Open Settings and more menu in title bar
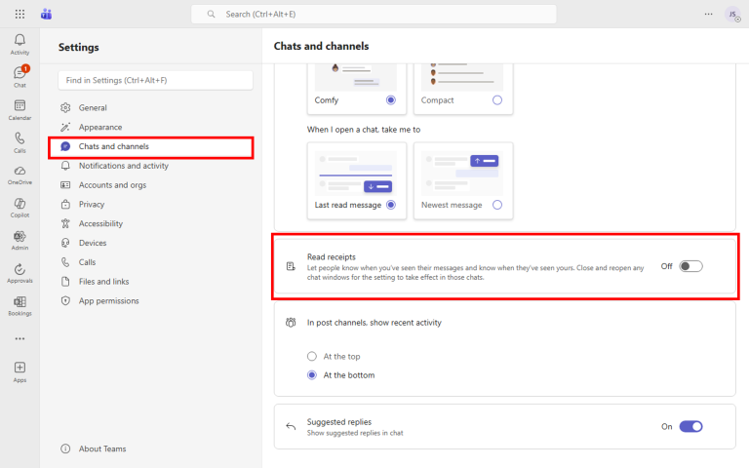This screenshot has width=749, height=468. coord(708,14)
